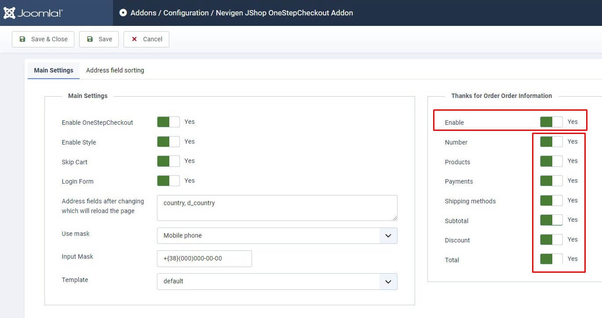
Task: Click the Save button's disk icon
Action: (x=90, y=39)
